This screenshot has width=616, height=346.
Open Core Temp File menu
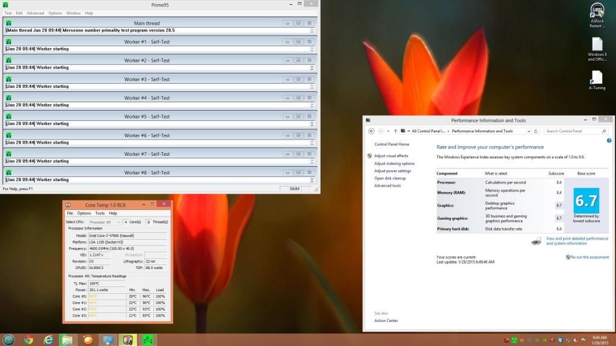tap(70, 213)
